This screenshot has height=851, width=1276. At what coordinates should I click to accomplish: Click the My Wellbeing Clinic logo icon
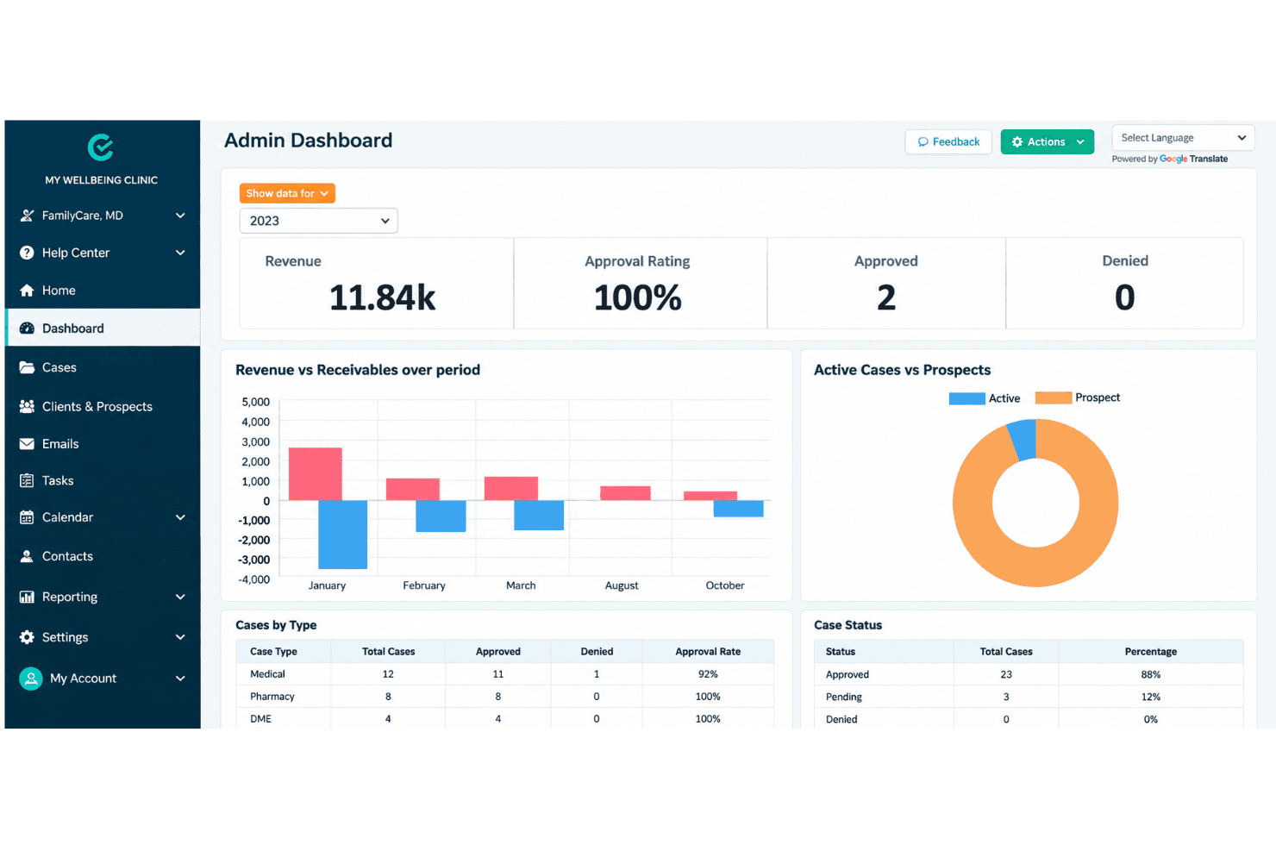click(x=101, y=147)
